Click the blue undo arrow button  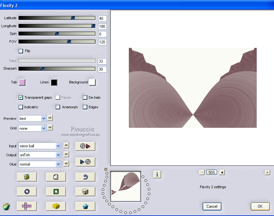pos(85,177)
